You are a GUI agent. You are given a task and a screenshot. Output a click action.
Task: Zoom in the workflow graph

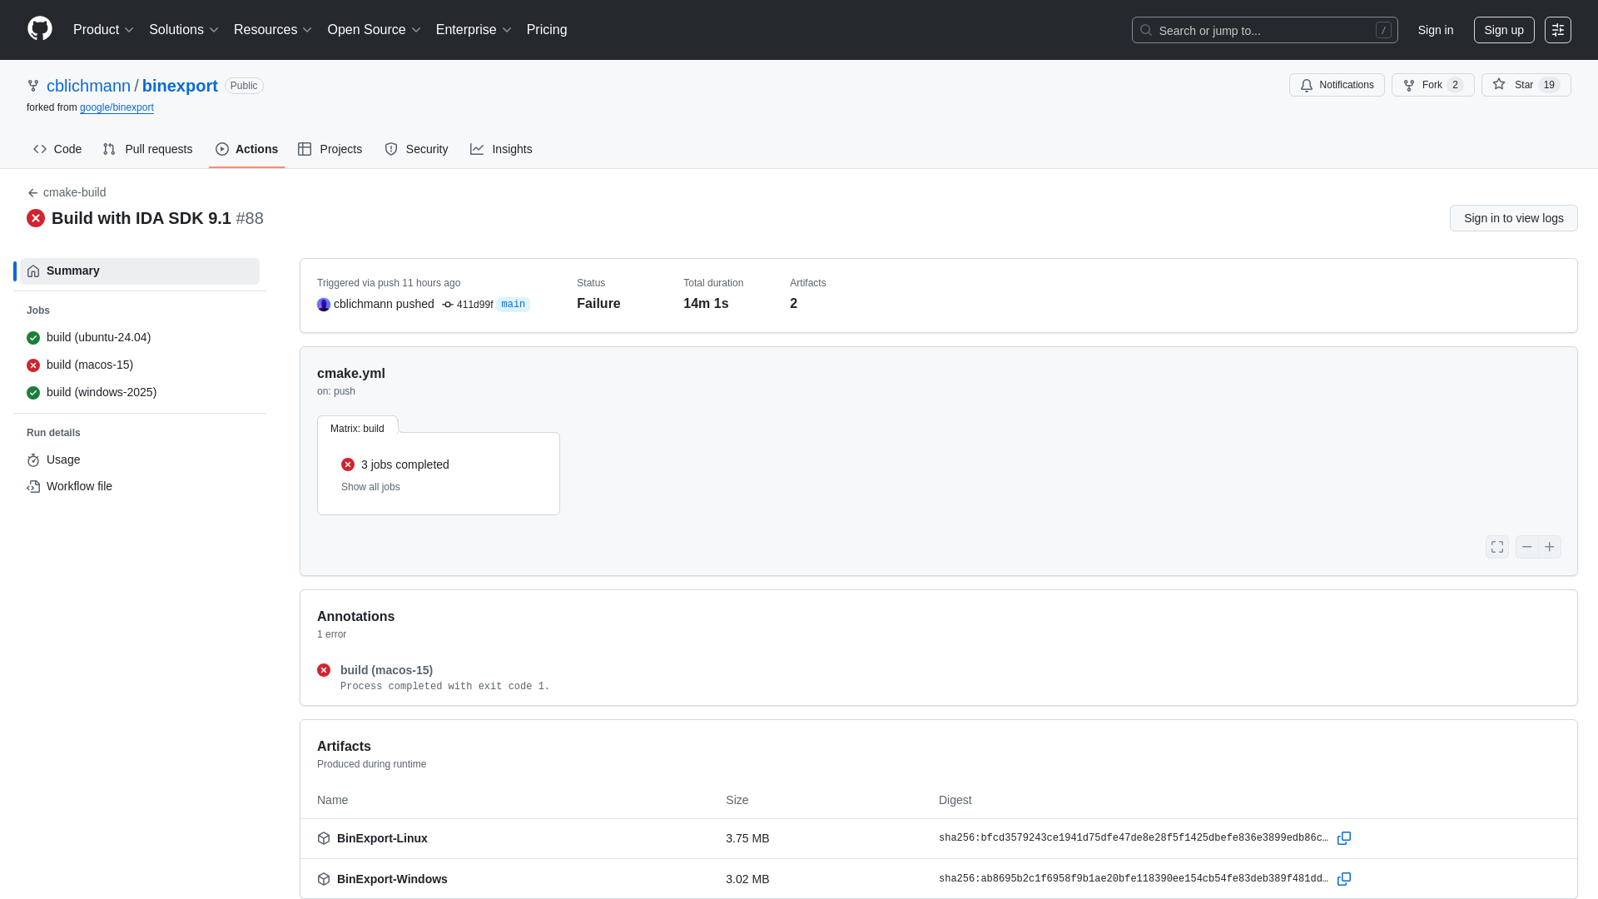1550,547
